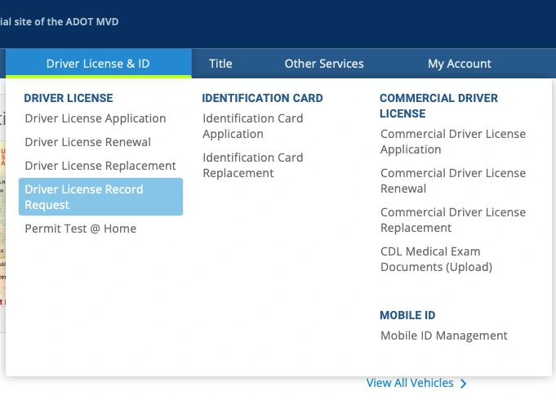
Task: Select Commercial Driver License Renewal
Action: (452, 180)
